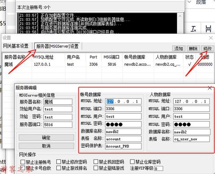This screenshot has height=174, width=215.
Task: Click the 127.0.0.1 cell in server list
Action: coord(42,64)
